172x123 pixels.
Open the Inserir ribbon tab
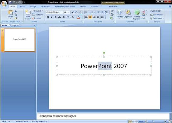coord(23,6)
